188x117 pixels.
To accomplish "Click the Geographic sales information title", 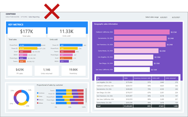I will tap(106, 24).
